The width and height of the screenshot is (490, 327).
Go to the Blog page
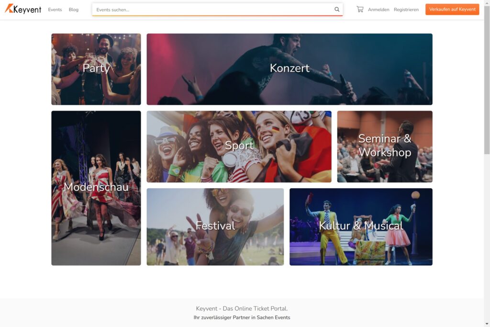coord(73,10)
